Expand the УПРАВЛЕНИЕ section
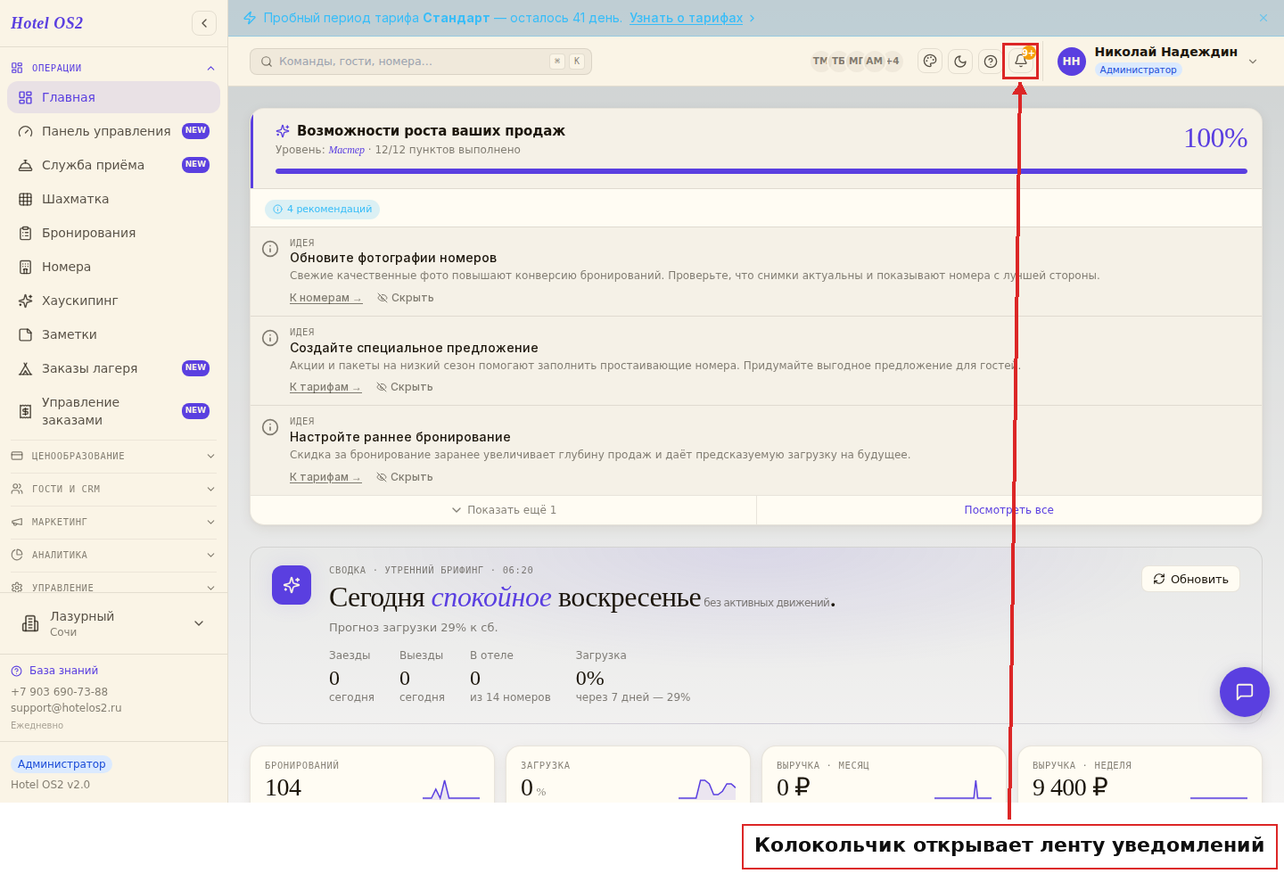The image size is (1284, 890). (113, 587)
